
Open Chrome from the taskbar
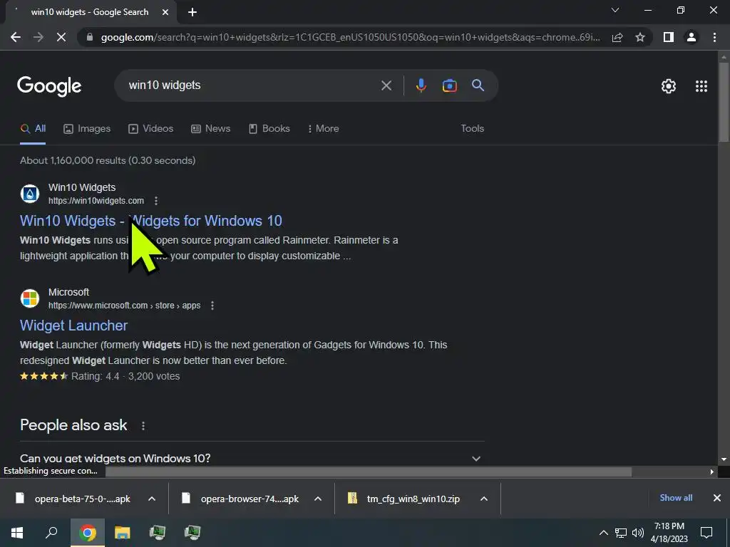(x=87, y=533)
